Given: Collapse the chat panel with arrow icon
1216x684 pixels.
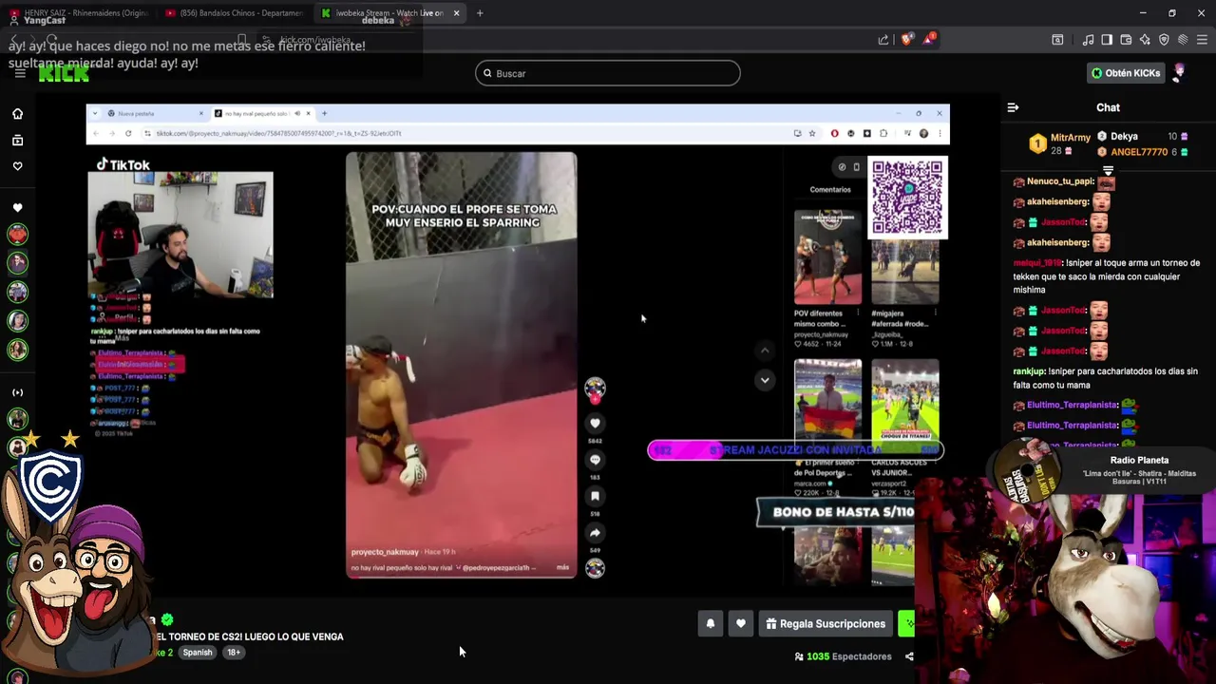Looking at the screenshot, I should click(1013, 107).
